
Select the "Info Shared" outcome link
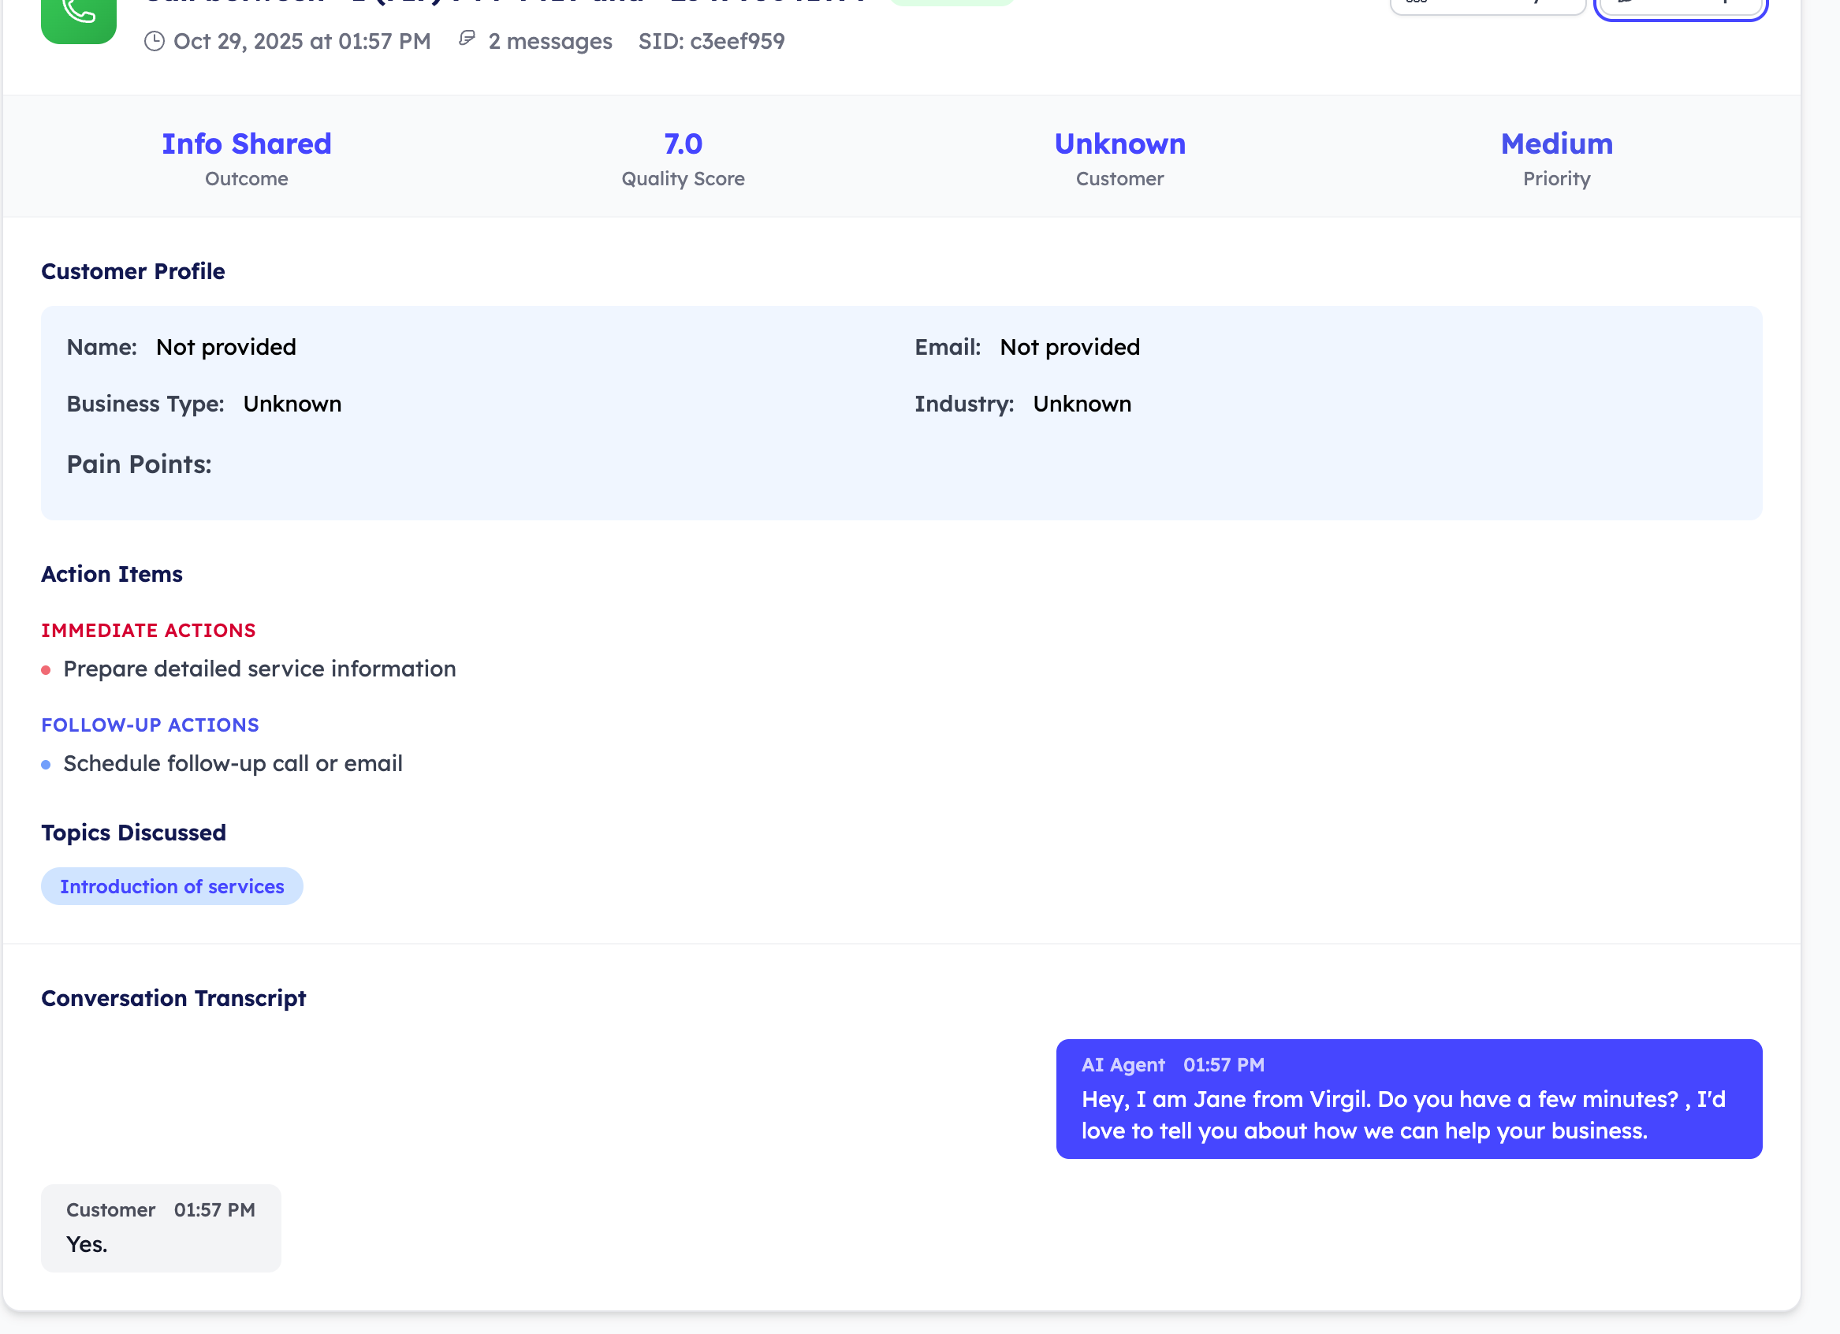pyautogui.click(x=246, y=143)
